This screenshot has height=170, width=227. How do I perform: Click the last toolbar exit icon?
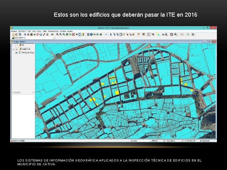(193, 34)
